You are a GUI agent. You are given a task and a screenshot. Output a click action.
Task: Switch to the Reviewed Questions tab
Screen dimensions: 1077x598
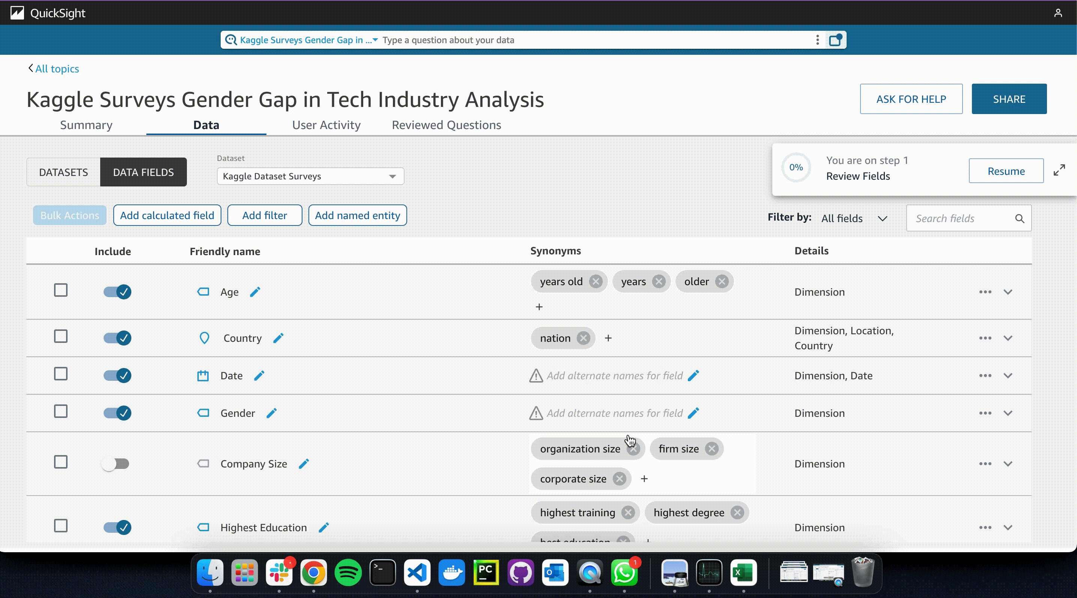[446, 125]
